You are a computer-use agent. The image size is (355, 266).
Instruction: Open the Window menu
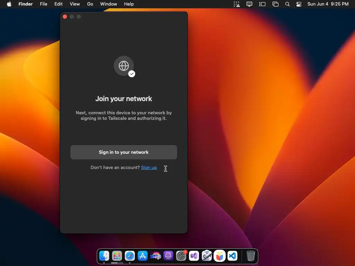click(x=109, y=4)
